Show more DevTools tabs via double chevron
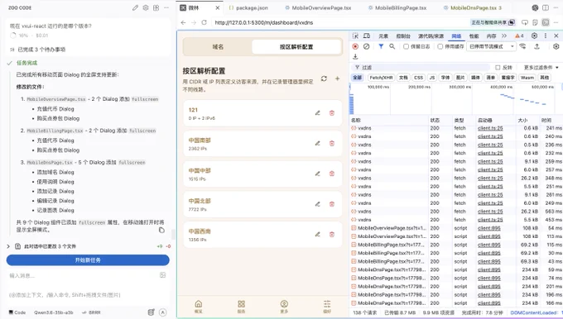563x319 pixels. [504, 36]
